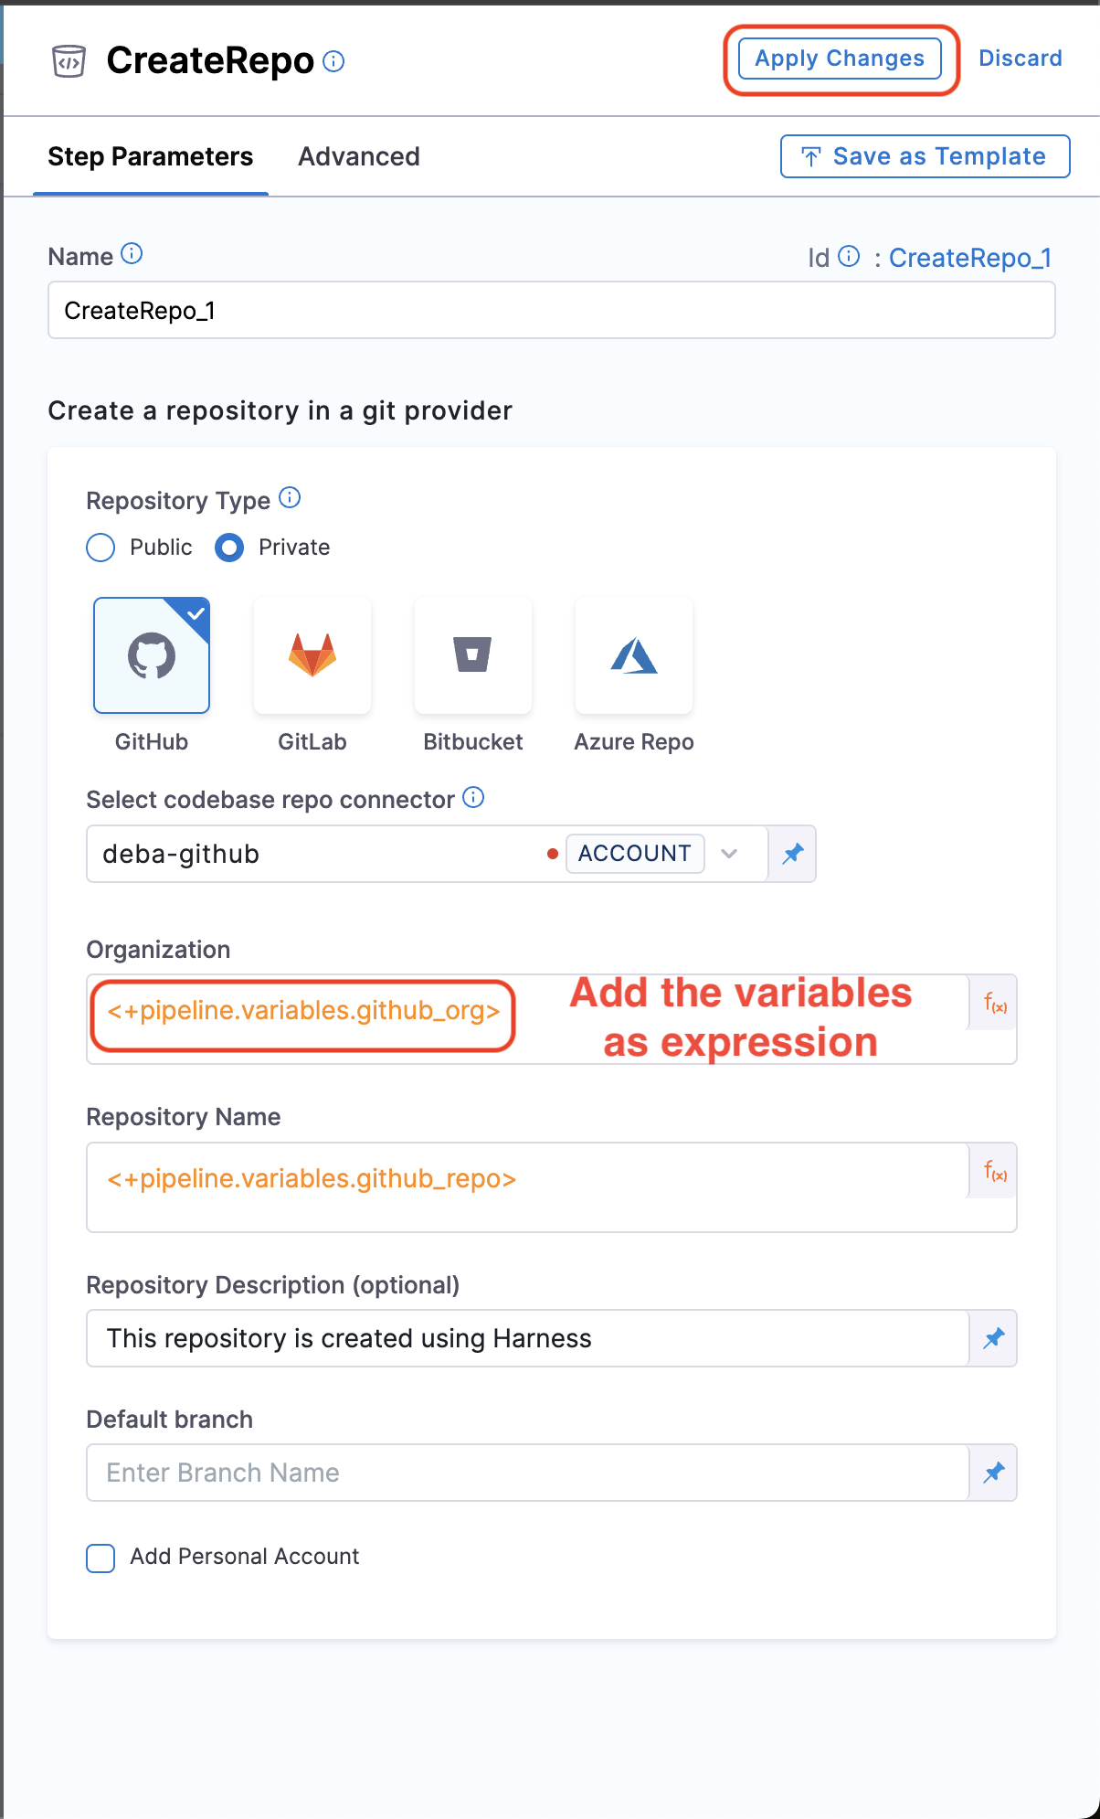Click the Repository Type info icon
The width and height of the screenshot is (1100, 1819).
click(290, 498)
